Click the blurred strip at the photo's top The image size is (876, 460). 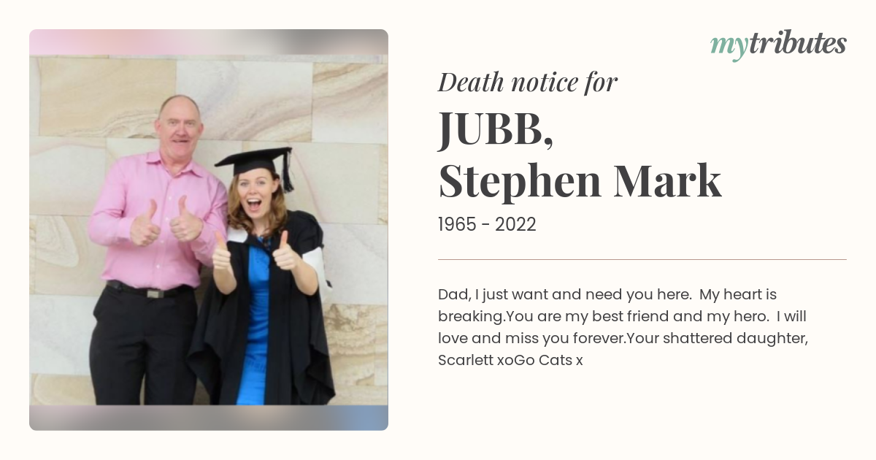pos(209,42)
